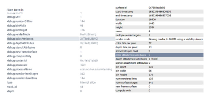Select the debug.contextId value
This screenshot has height=97, width=210.
click(89, 61)
